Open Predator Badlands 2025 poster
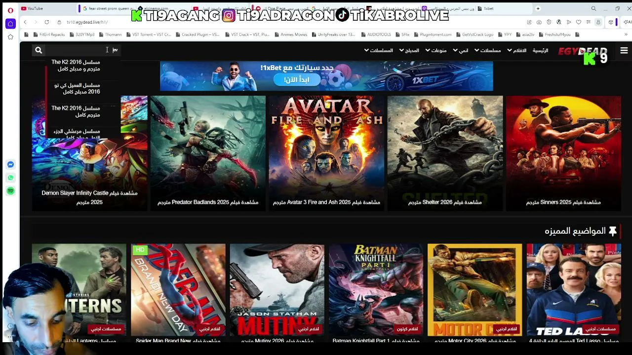Screen dimensions: 632x355 pos(208,153)
